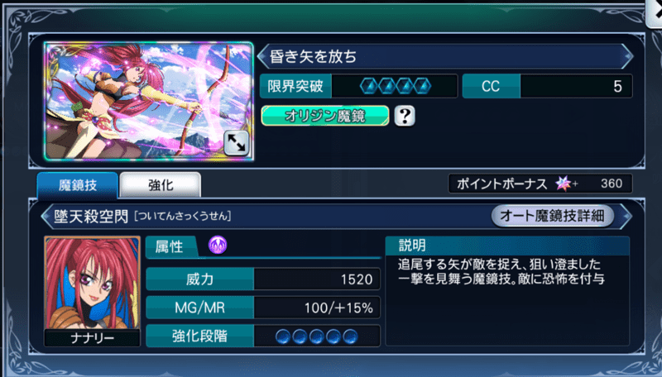The height and width of the screenshot is (377, 662).
Task: Click the first limit break gem
Action: [369, 87]
